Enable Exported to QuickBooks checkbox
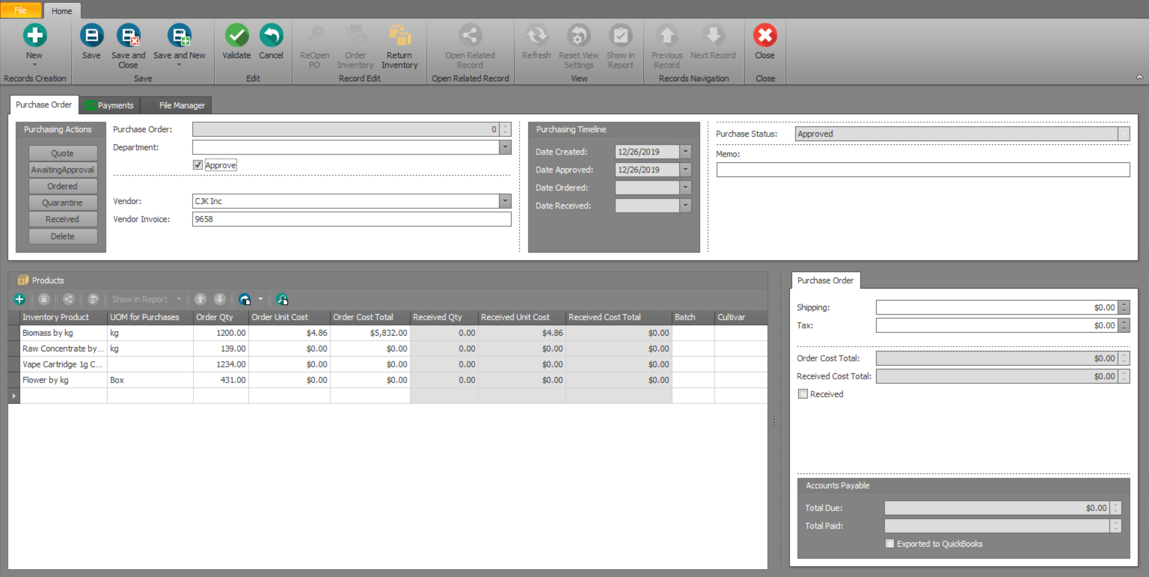 point(890,543)
